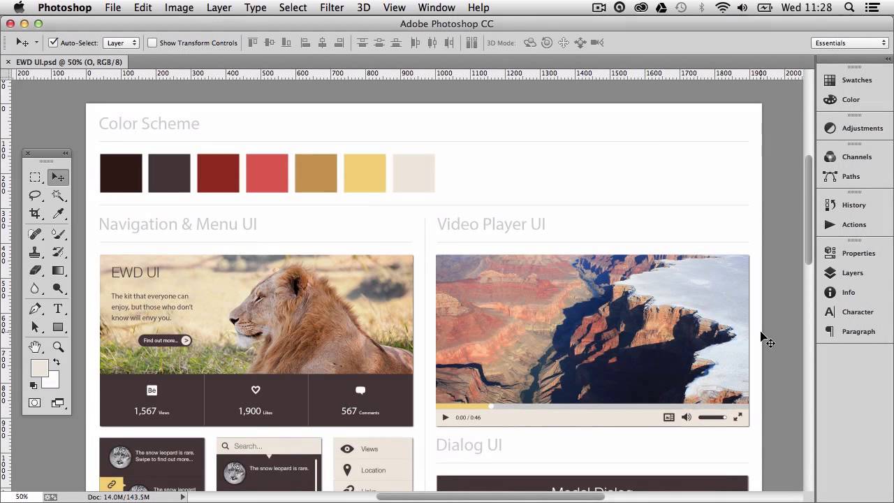Click the Wi-Fi status menu icon
Image resolution: width=894 pixels, height=503 pixels.
[x=723, y=8]
